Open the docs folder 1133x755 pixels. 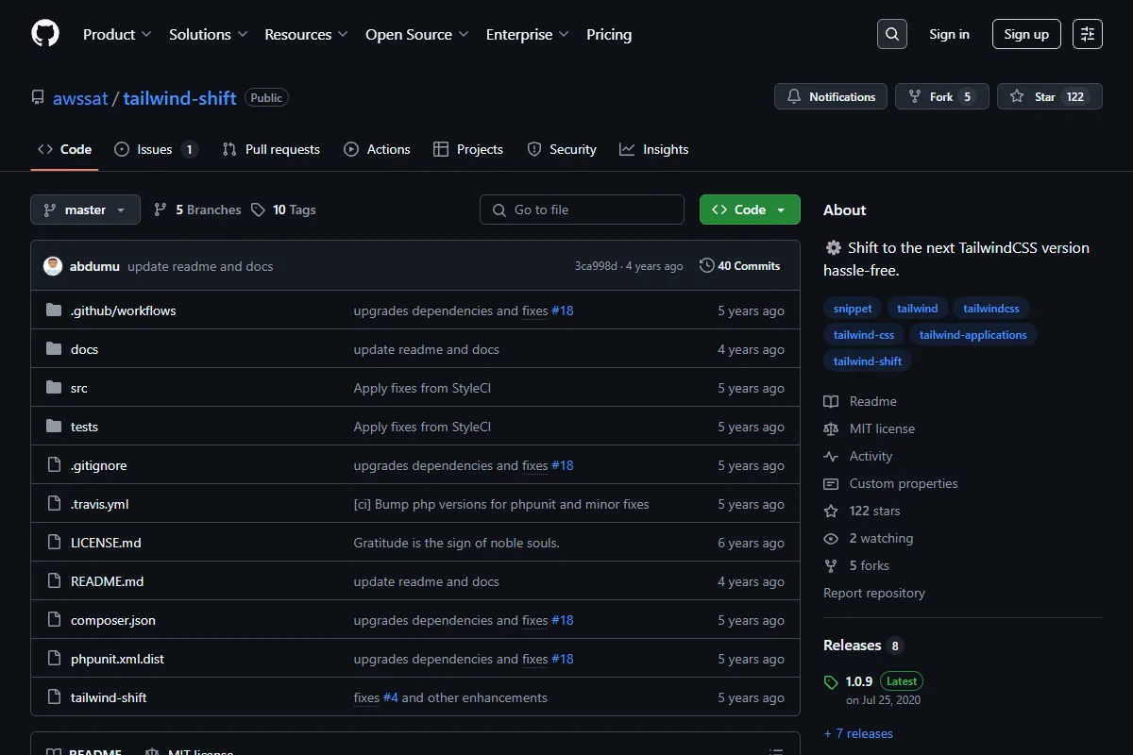click(84, 349)
